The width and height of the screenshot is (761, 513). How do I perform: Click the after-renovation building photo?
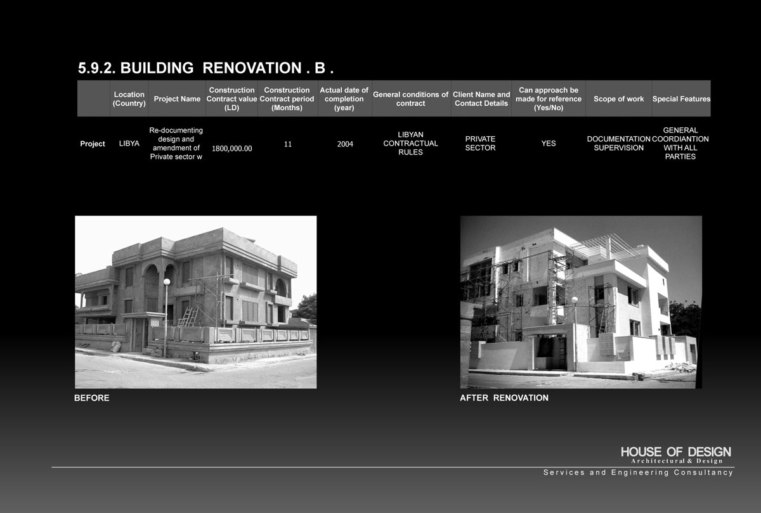pyautogui.click(x=581, y=302)
